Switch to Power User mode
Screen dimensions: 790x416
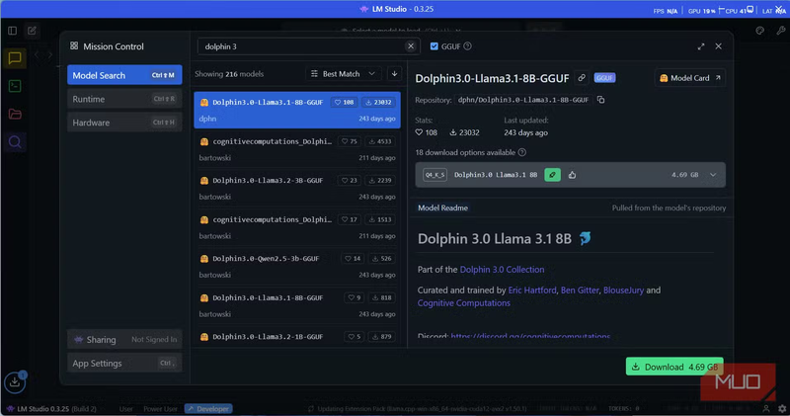tap(161, 408)
